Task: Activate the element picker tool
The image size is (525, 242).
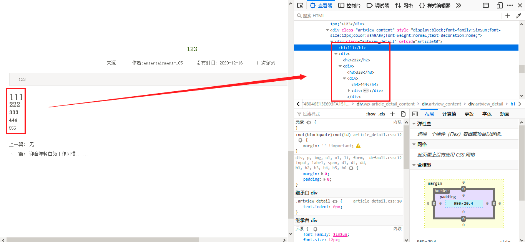Action: click(x=300, y=5)
